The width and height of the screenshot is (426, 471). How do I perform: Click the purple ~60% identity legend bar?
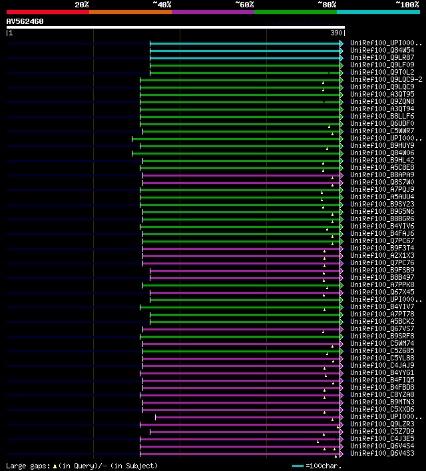click(x=213, y=12)
